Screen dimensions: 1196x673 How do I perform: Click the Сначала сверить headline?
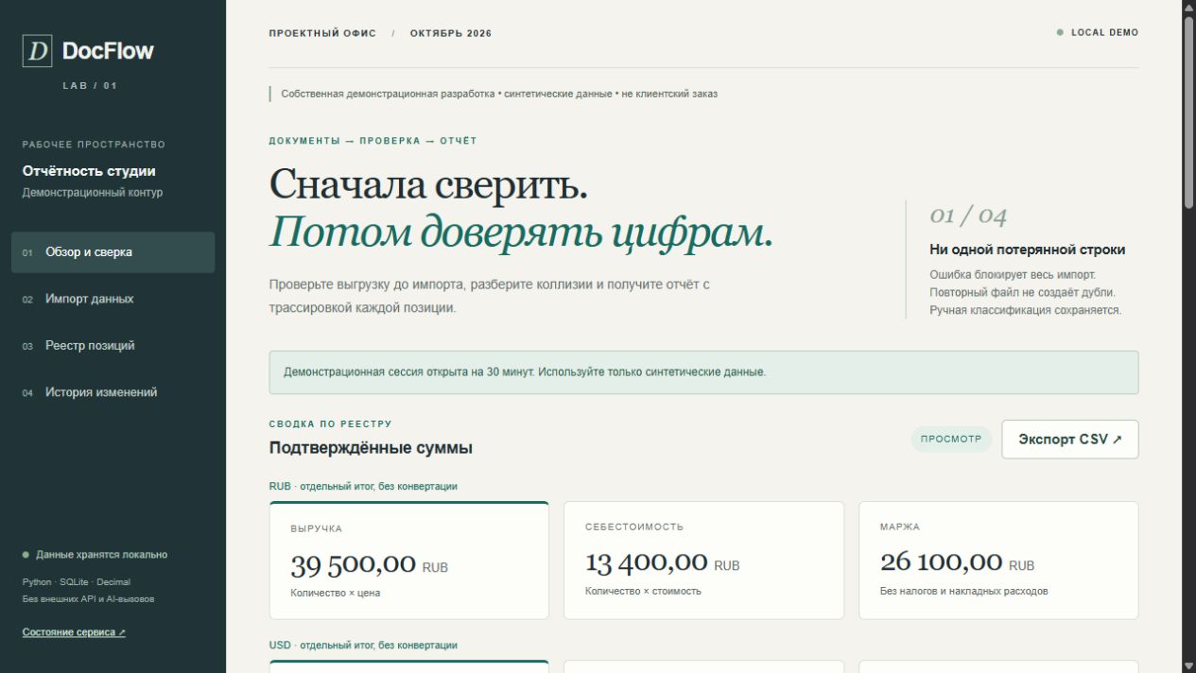[428, 183]
